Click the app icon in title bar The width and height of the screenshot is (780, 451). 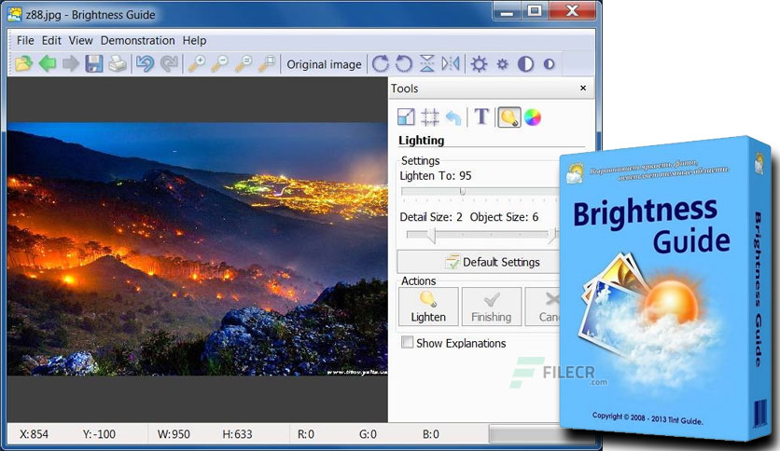[x=15, y=14]
